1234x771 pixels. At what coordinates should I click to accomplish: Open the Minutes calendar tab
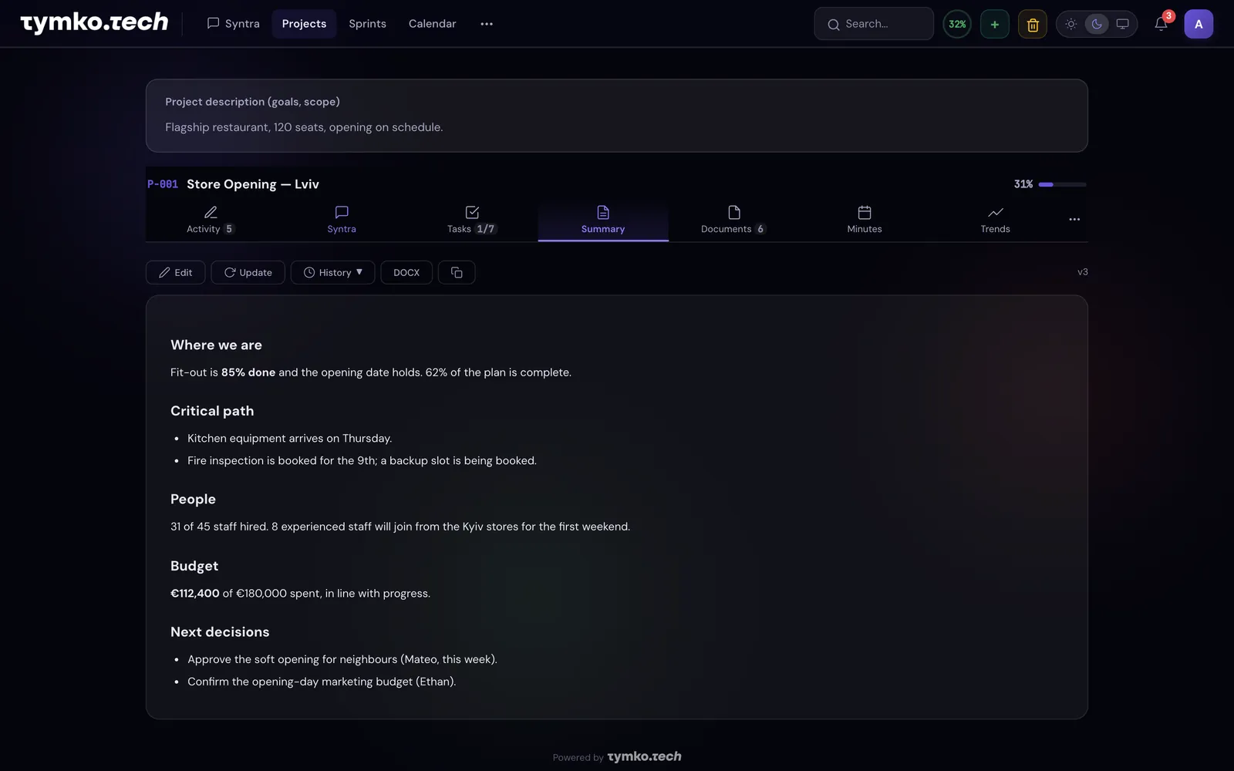point(865,220)
